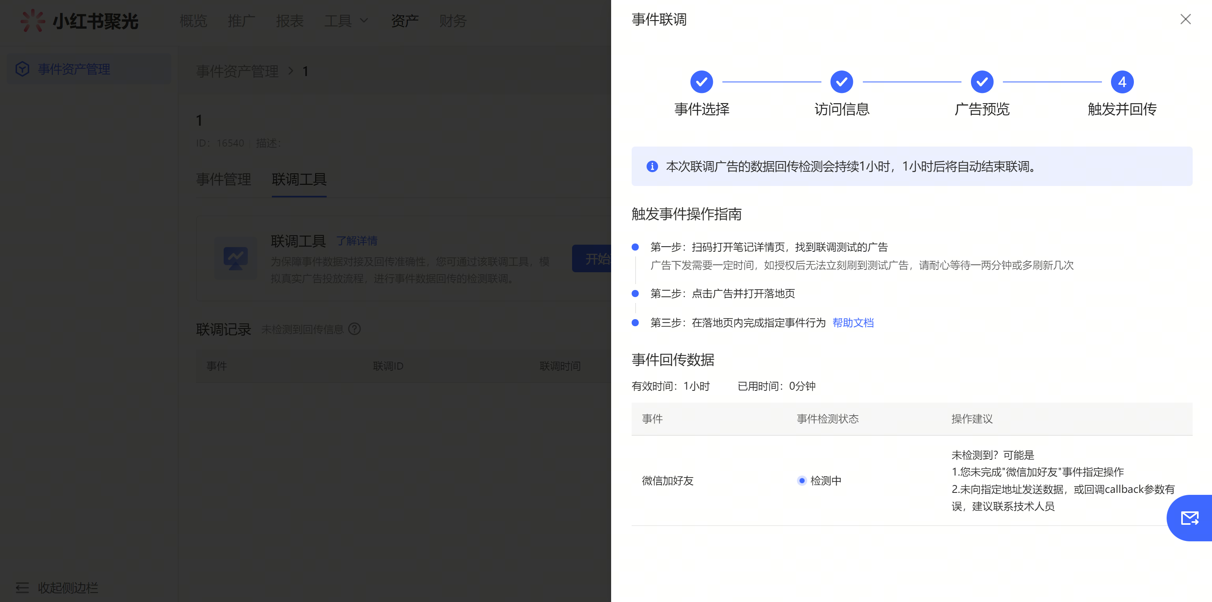1212x602 pixels.
Task: Open the floating message feedback button
Action: click(x=1190, y=518)
